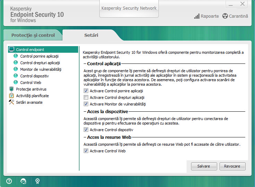
Task: Click the support agent icon
Action: point(23,181)
